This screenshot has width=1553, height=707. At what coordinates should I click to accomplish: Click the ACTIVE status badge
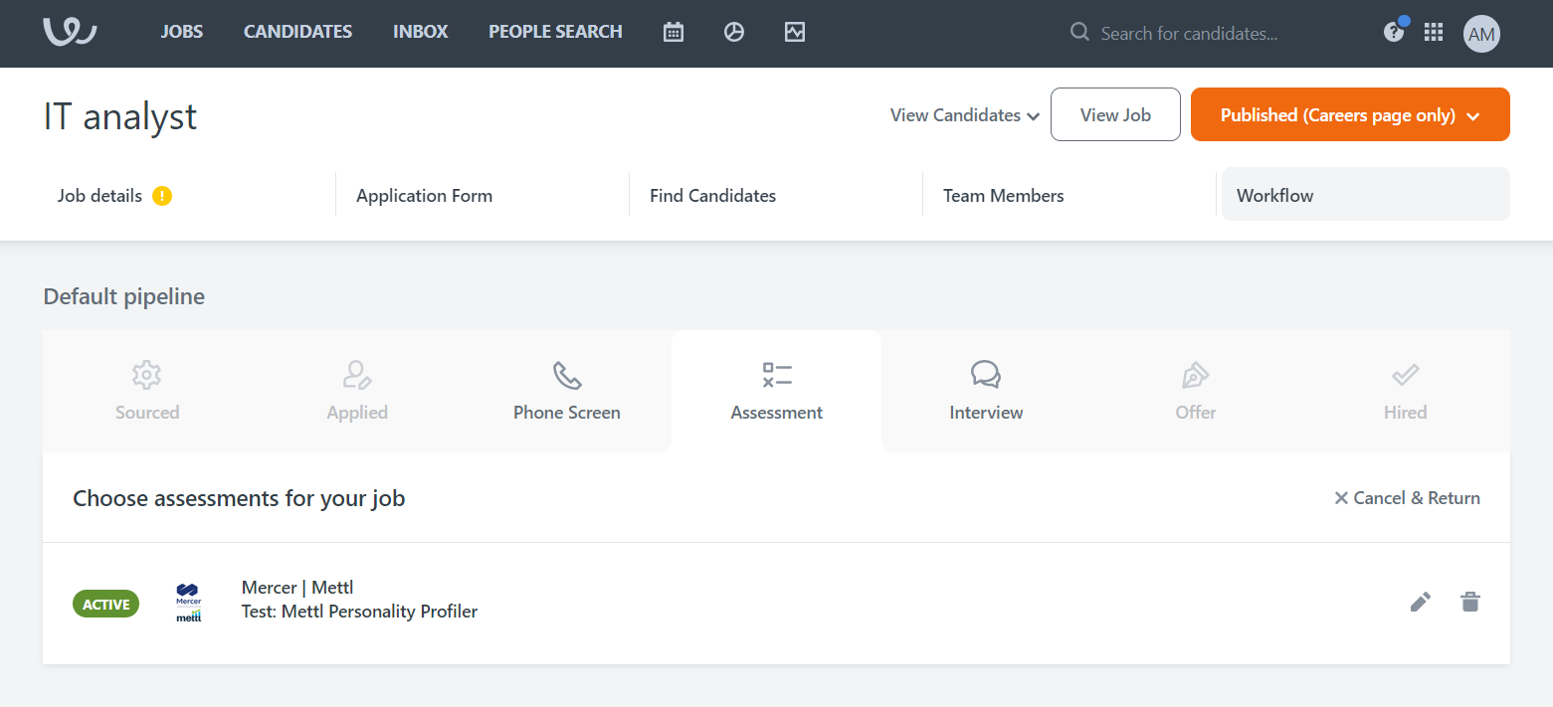pyautogui.click(x=106, y=604)
